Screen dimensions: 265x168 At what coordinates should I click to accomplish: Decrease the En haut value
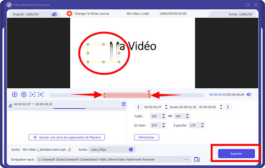click(163, 126)
